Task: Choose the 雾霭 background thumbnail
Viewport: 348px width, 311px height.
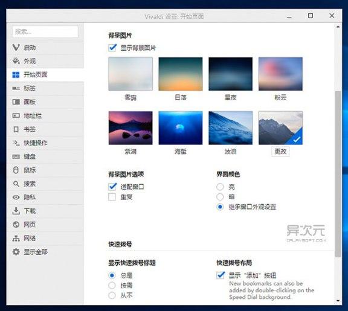Action: 130,74
